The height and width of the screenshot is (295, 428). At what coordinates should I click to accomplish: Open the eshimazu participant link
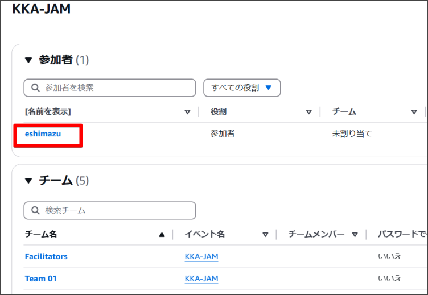click(43, 134)
